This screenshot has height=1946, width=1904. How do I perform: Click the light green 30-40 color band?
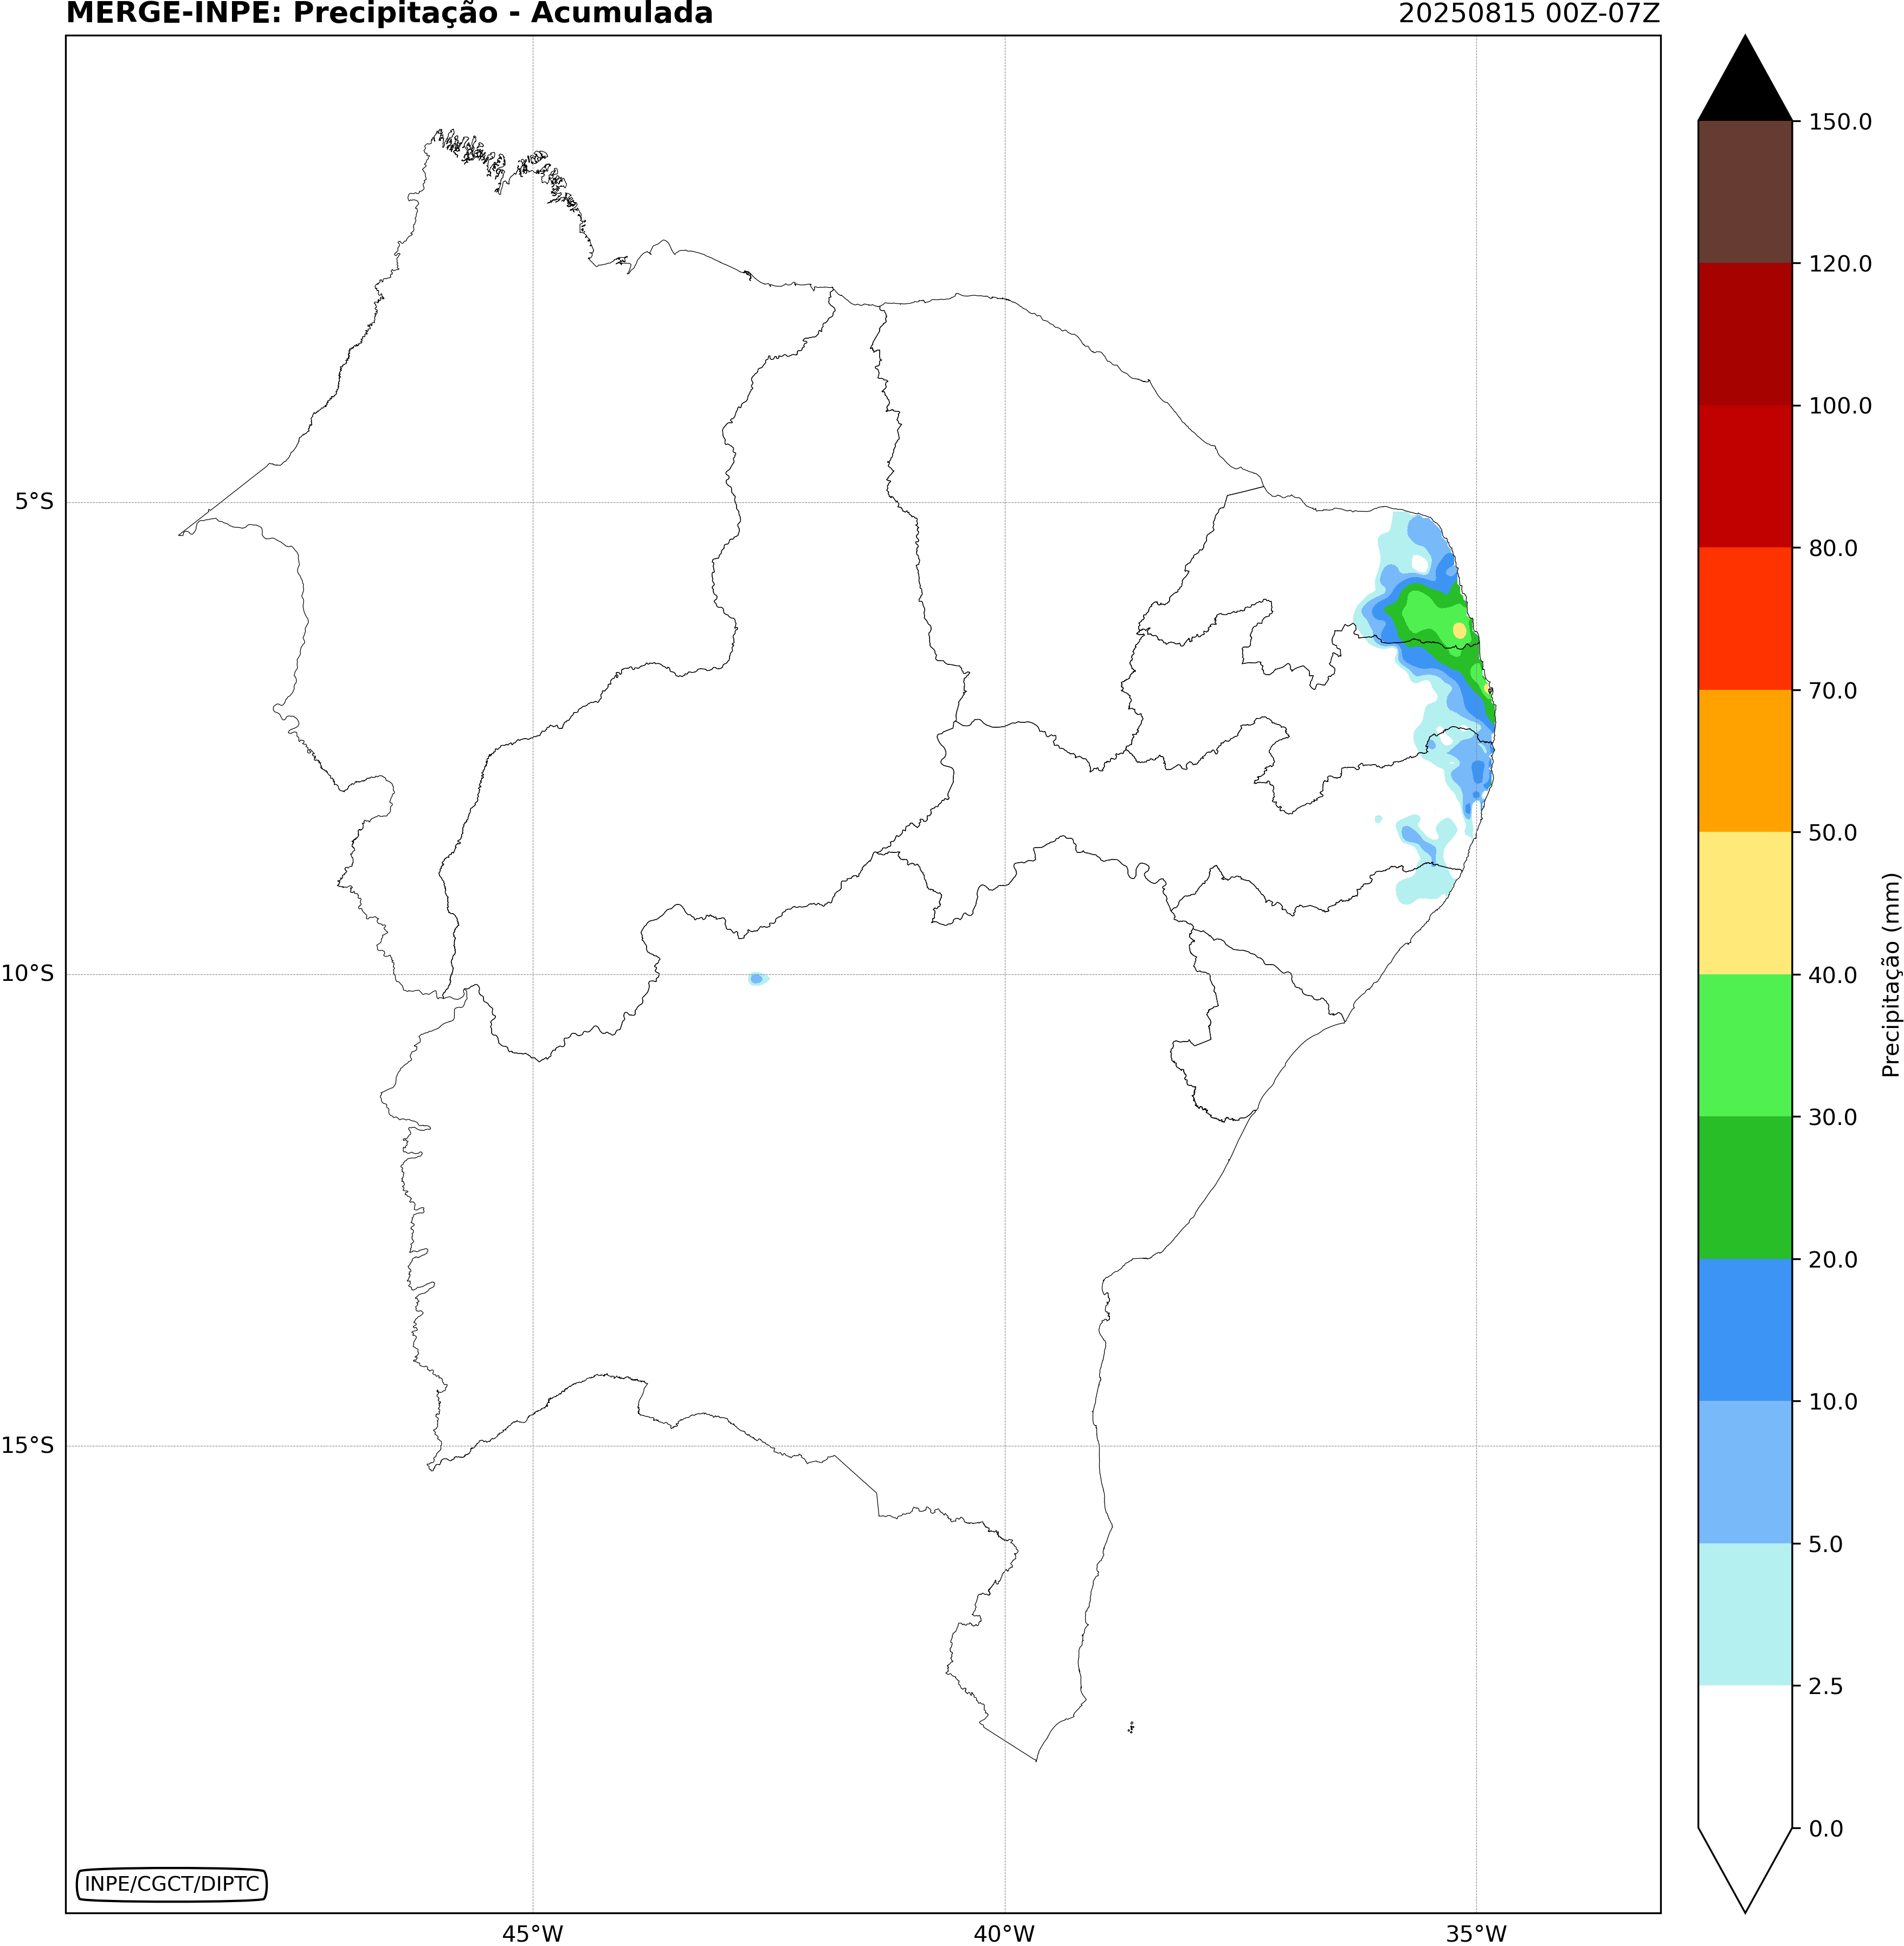1744,1045
